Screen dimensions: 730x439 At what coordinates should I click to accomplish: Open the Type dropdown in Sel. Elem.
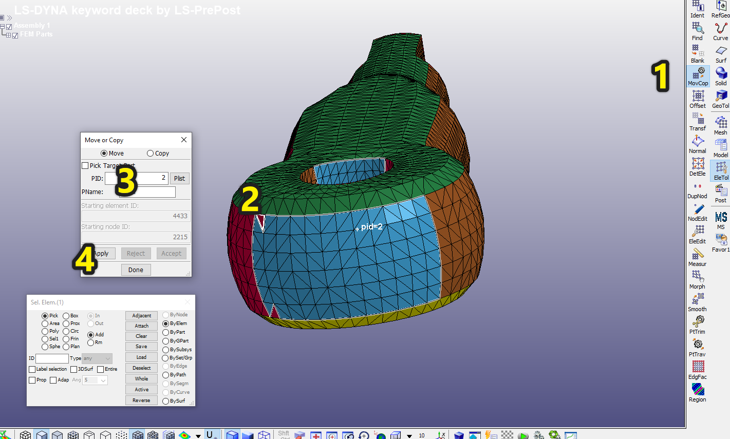[x=97, y=358]
